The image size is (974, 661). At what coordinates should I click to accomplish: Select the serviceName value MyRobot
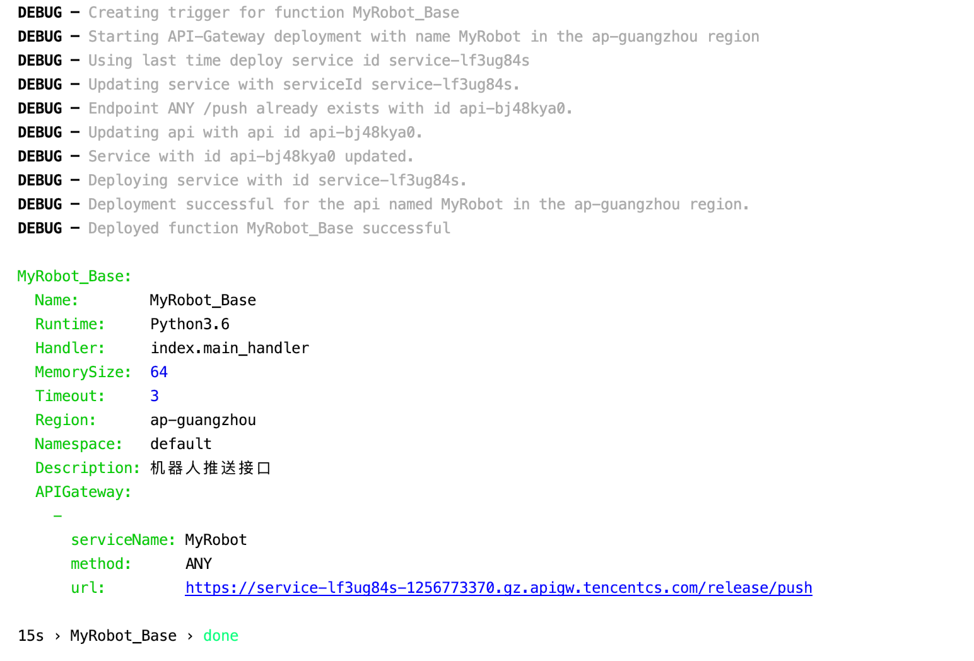point(216,540)
